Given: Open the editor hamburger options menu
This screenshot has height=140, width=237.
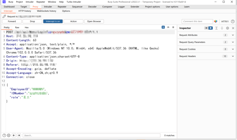Looking at the screenshot, I should pos(173,27).
